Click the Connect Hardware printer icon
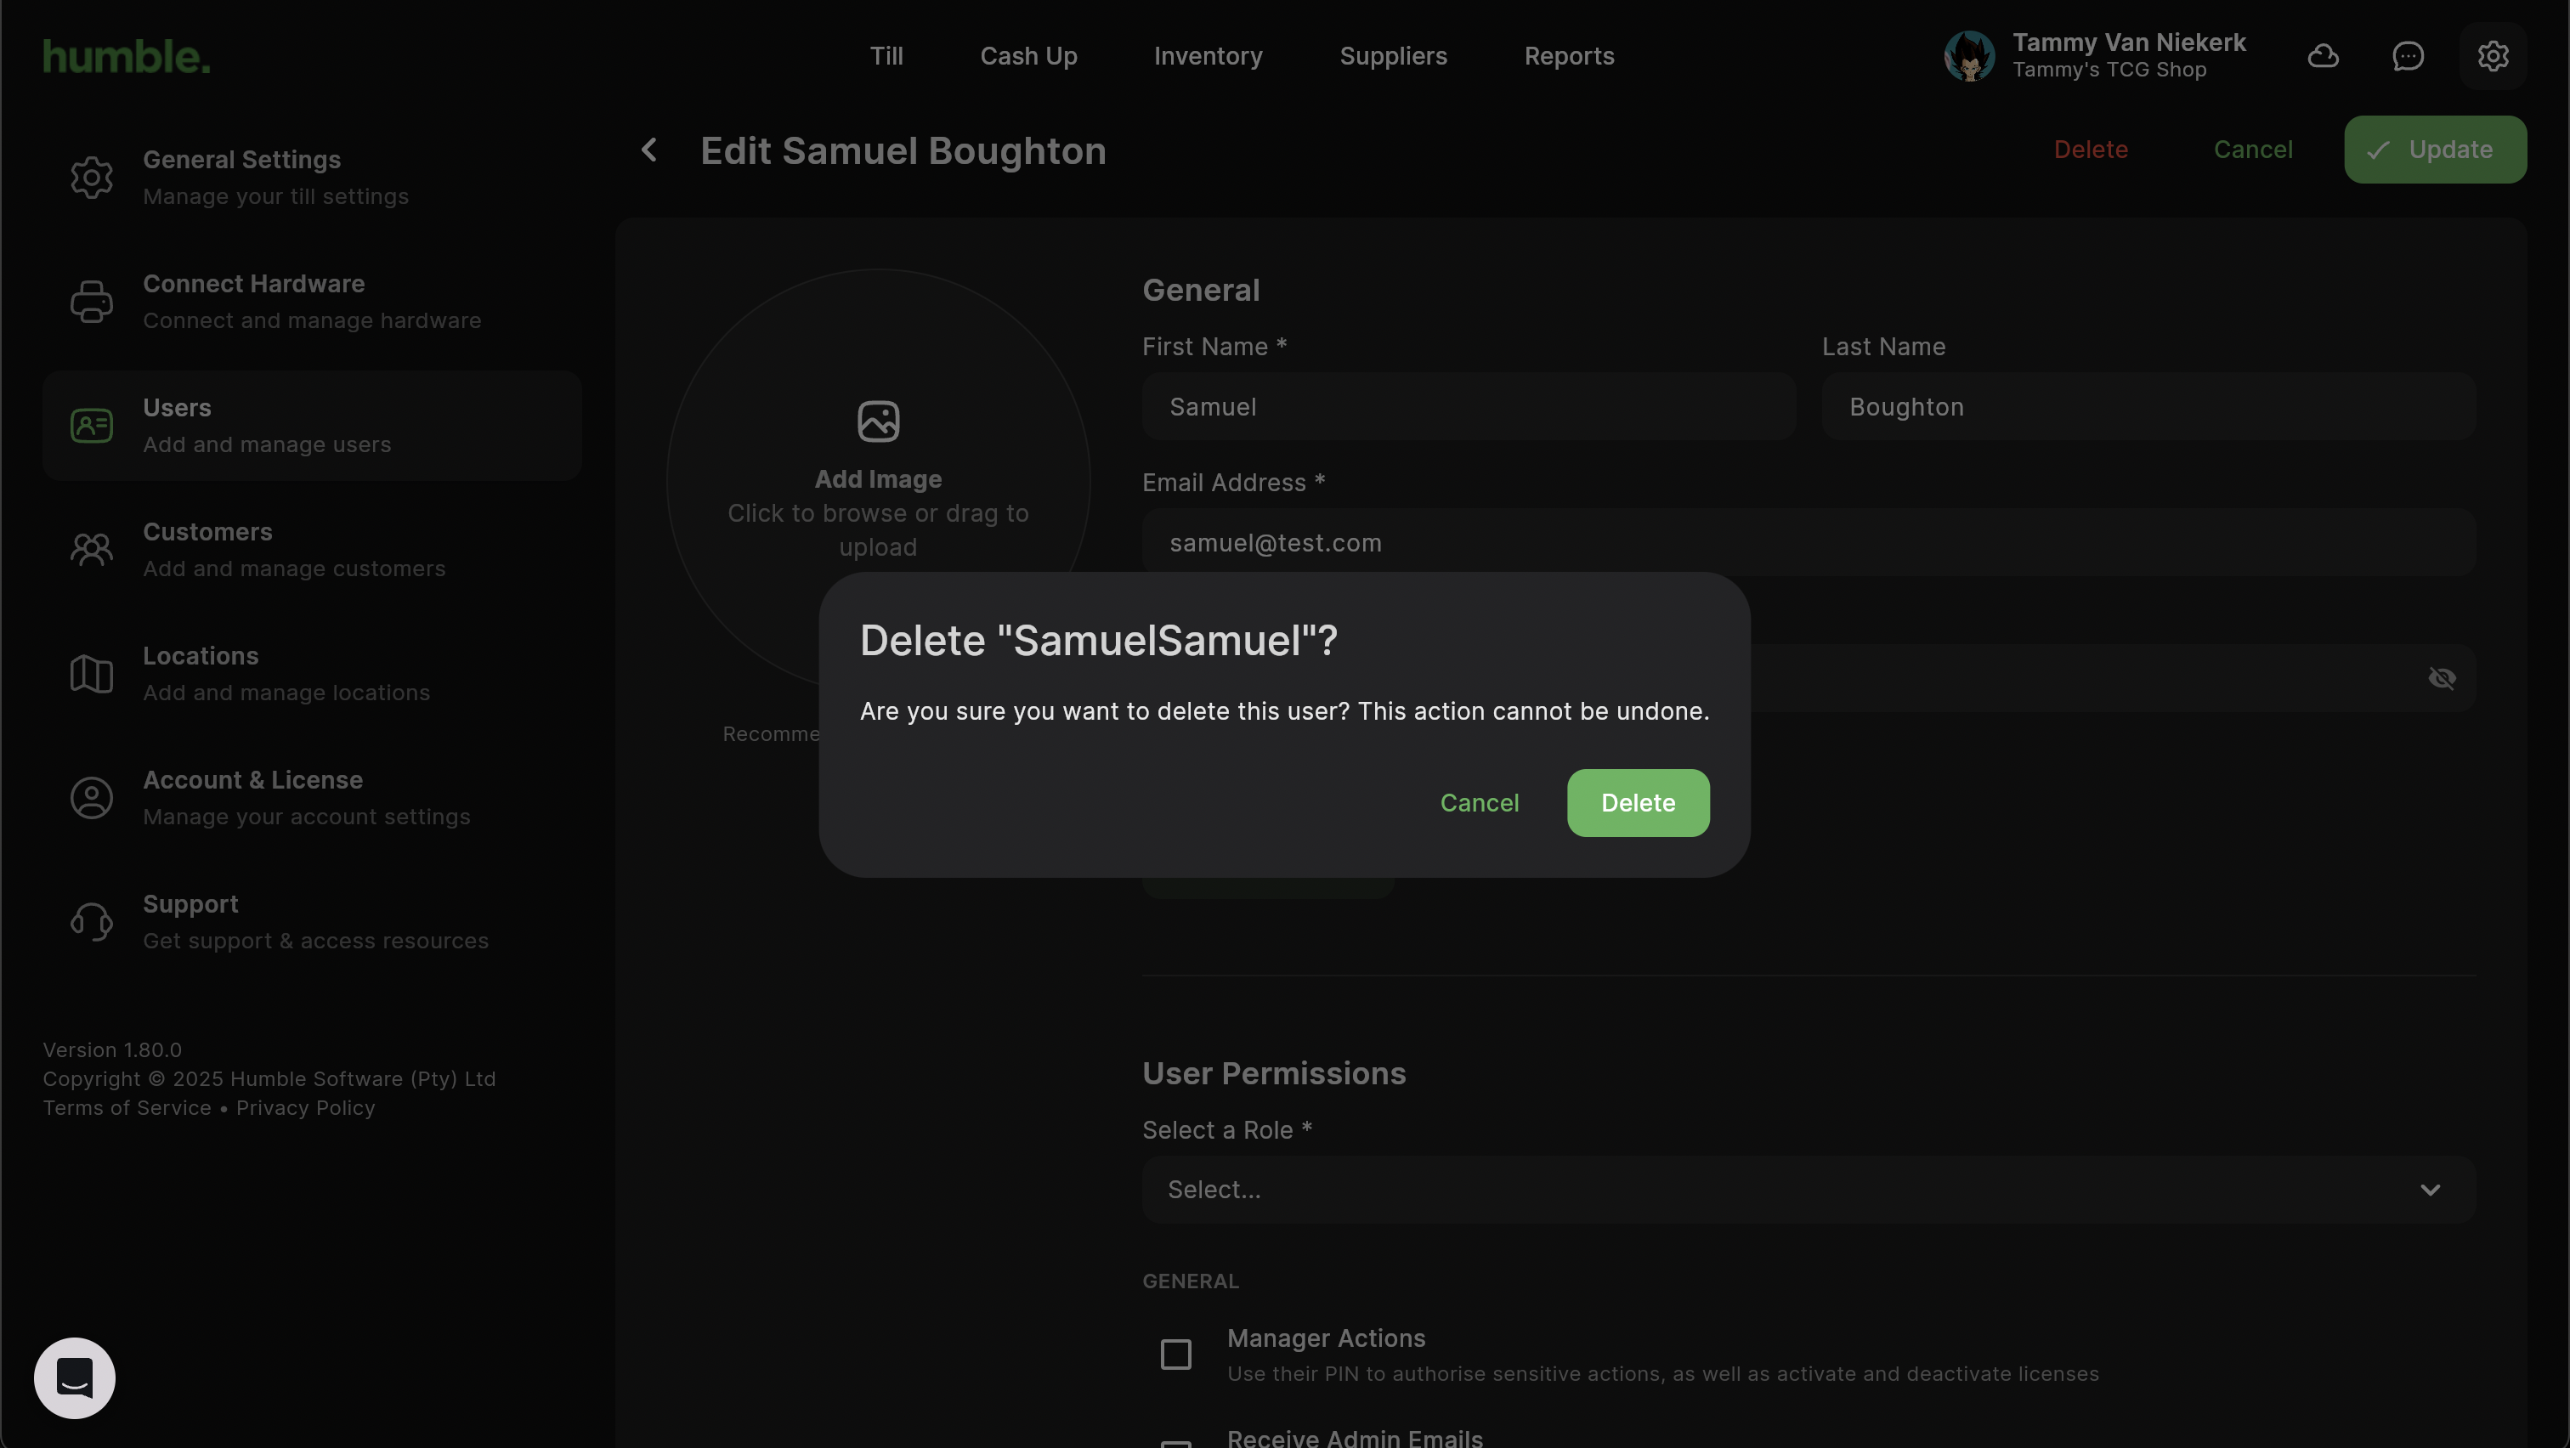The width and height of the screenshot is (2570, 1448). point(92,301)
